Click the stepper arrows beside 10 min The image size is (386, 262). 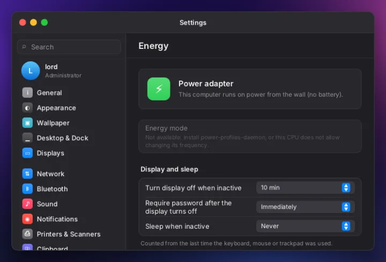[346, 188]
